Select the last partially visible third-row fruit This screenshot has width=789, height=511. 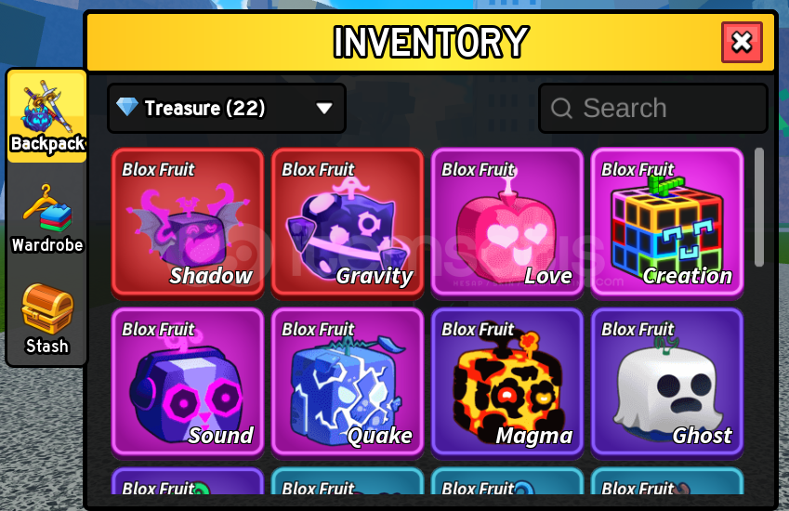click(667, 481)
